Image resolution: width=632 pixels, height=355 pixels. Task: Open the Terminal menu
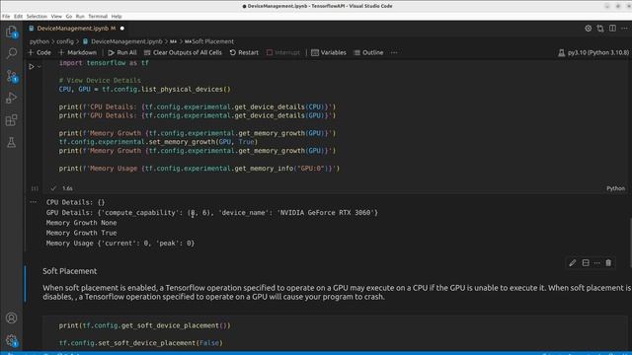click(x=98, y=17)
